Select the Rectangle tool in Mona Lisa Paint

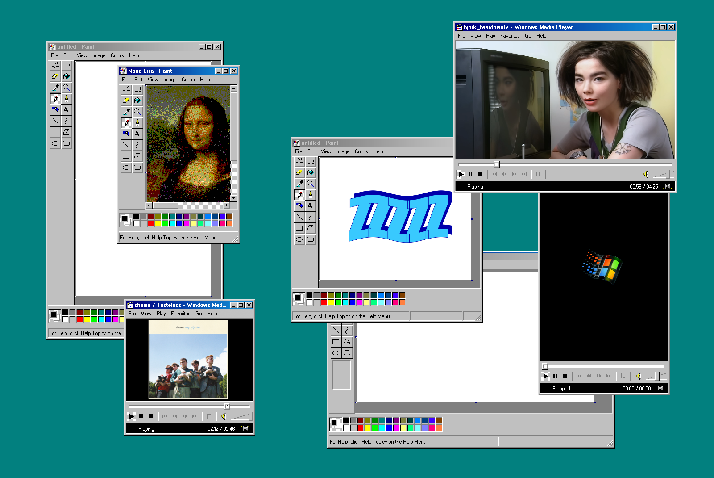coord(126,156)
